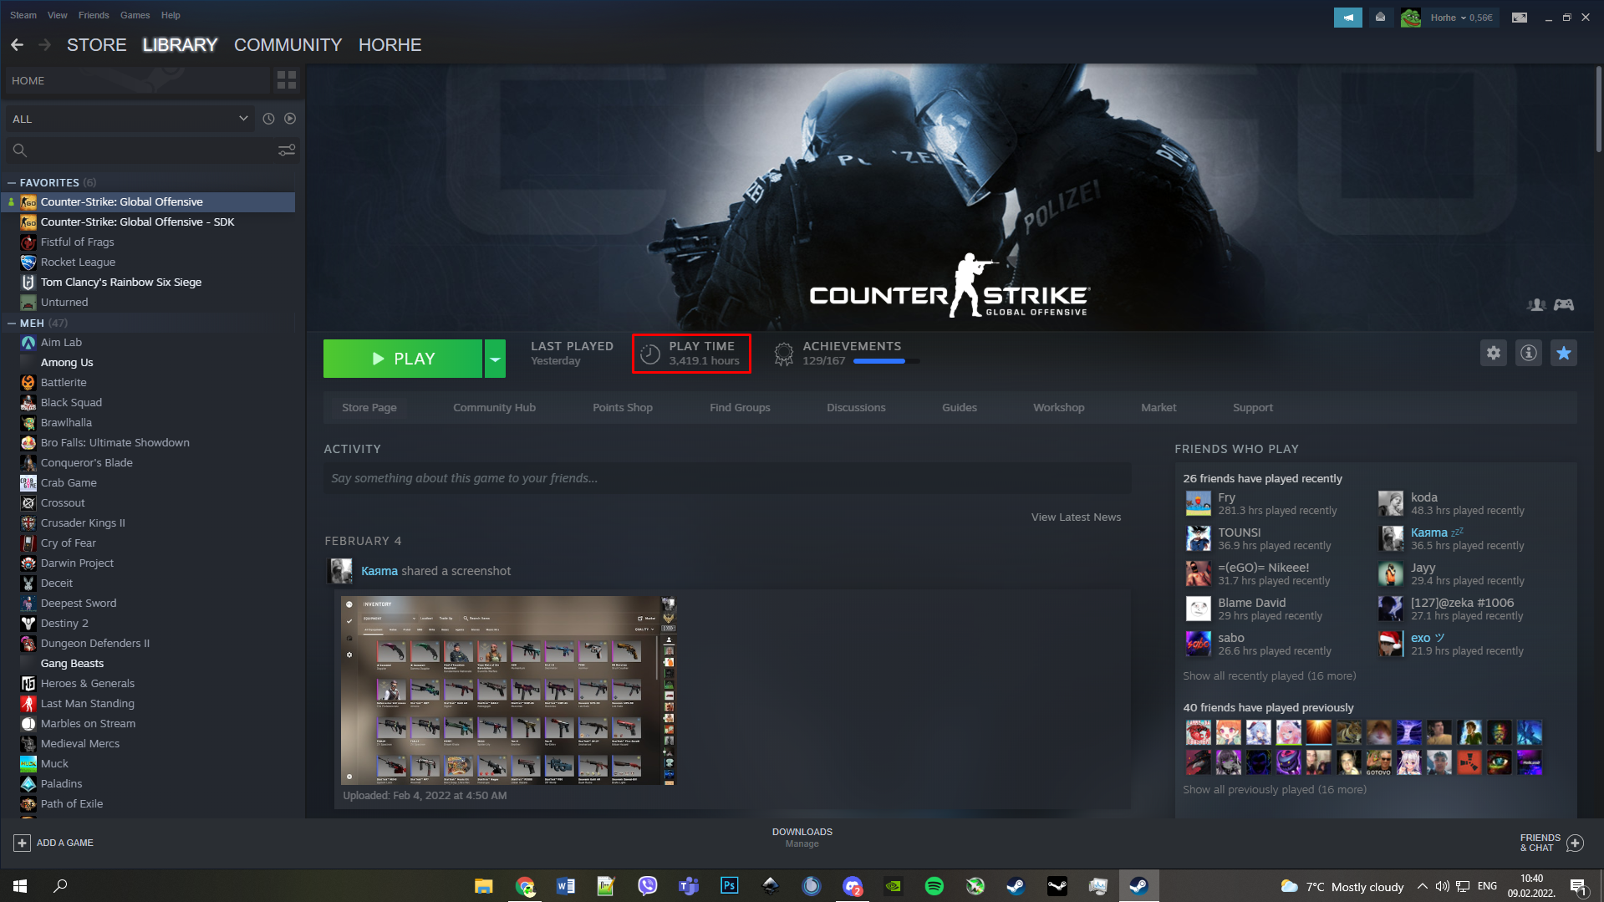1604x902 pixels.
Task: Open Chrome from the taskbar
Action: pyautogui.click(x=525, y=886)
